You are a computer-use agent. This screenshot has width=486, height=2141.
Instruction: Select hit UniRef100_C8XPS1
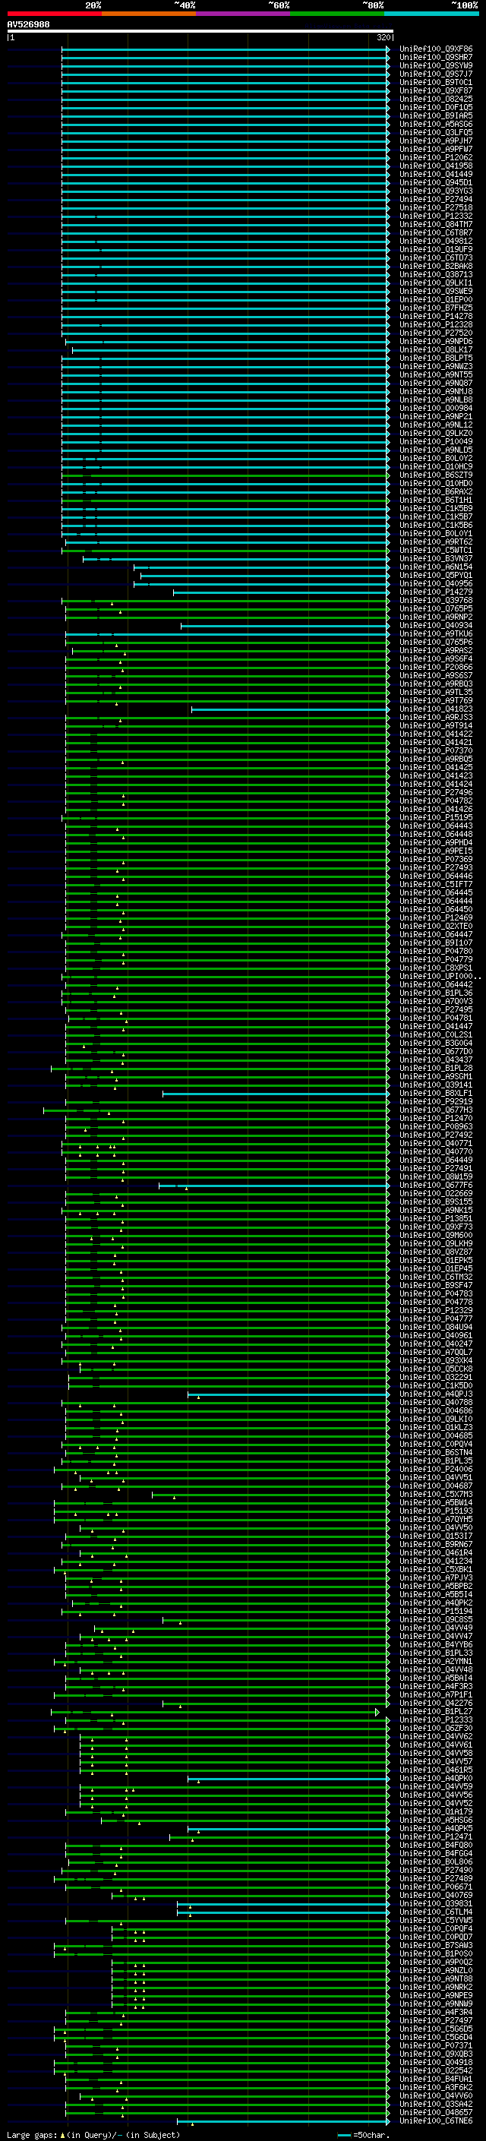[436, 968]
